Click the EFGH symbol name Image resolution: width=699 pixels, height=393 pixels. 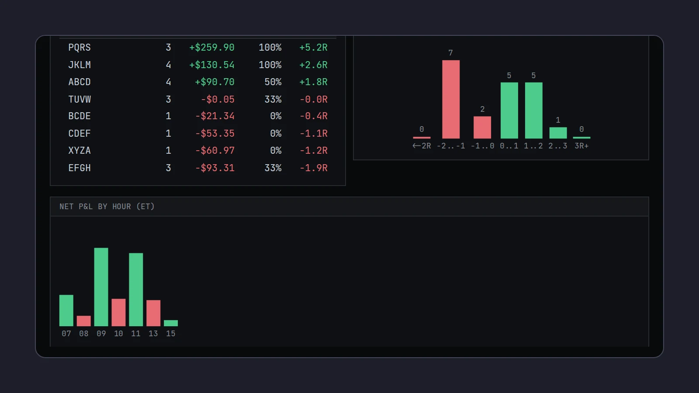80,168
